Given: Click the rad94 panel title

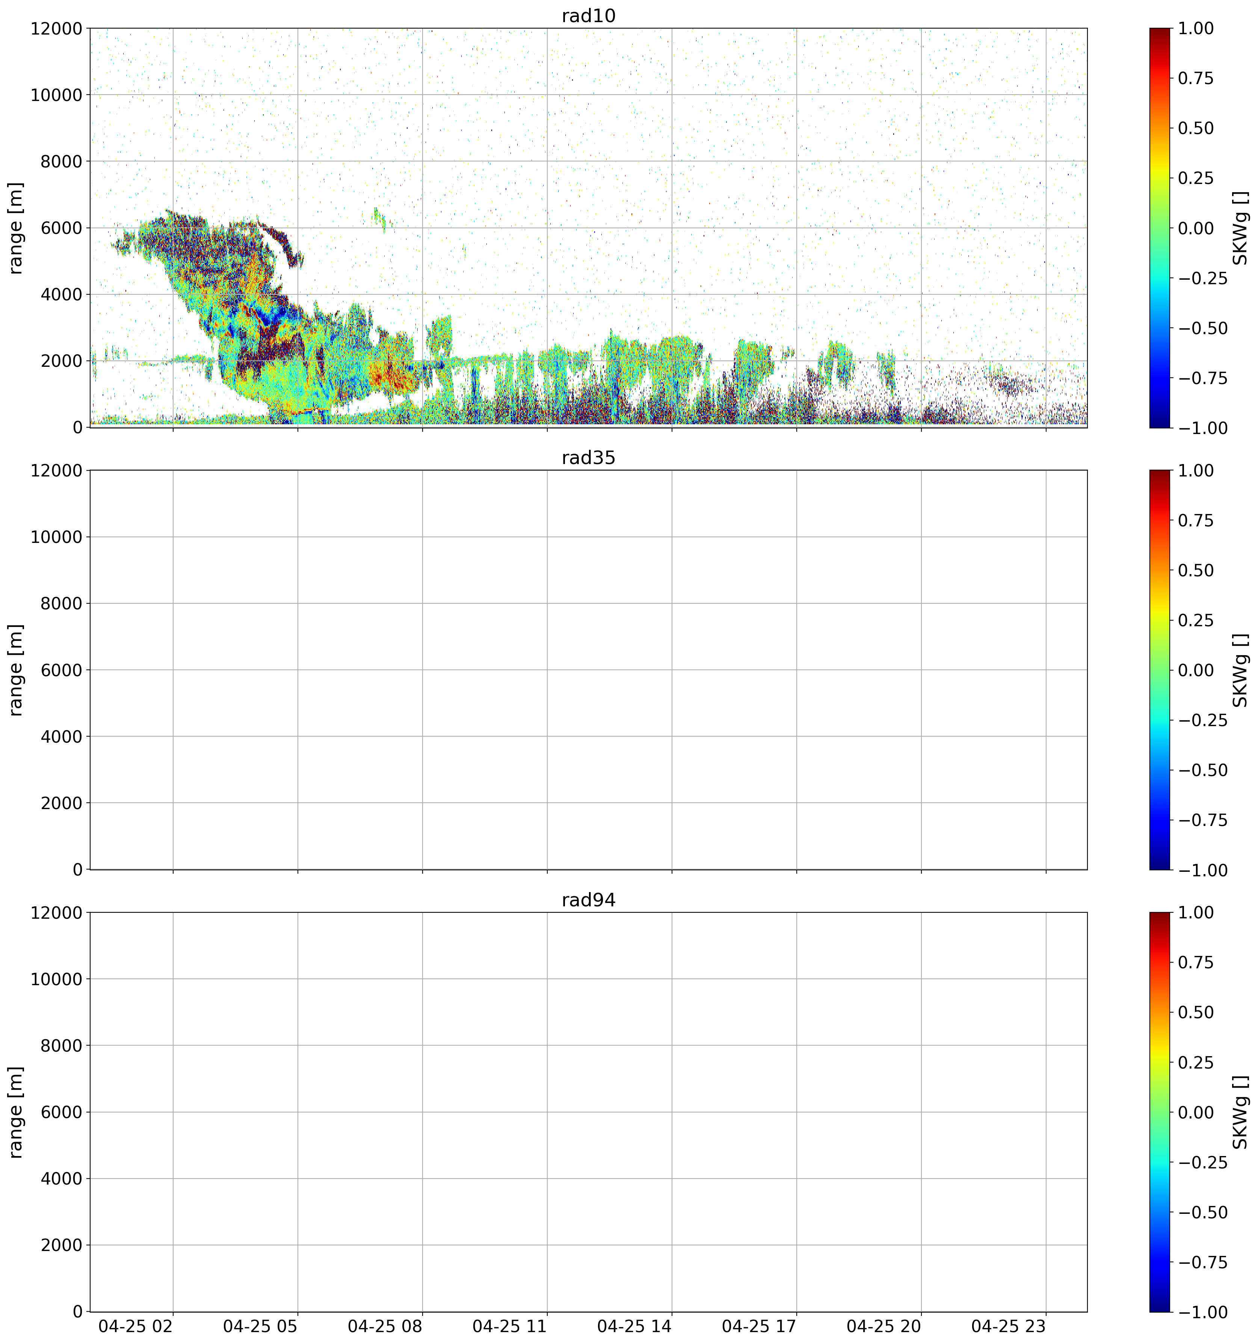Looking at the screenshot, I should pos(588,900).
